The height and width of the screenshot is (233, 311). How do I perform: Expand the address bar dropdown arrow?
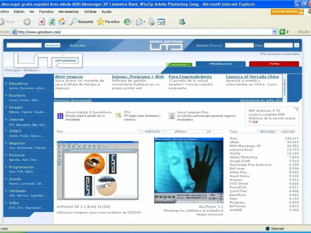coord(274,32)
